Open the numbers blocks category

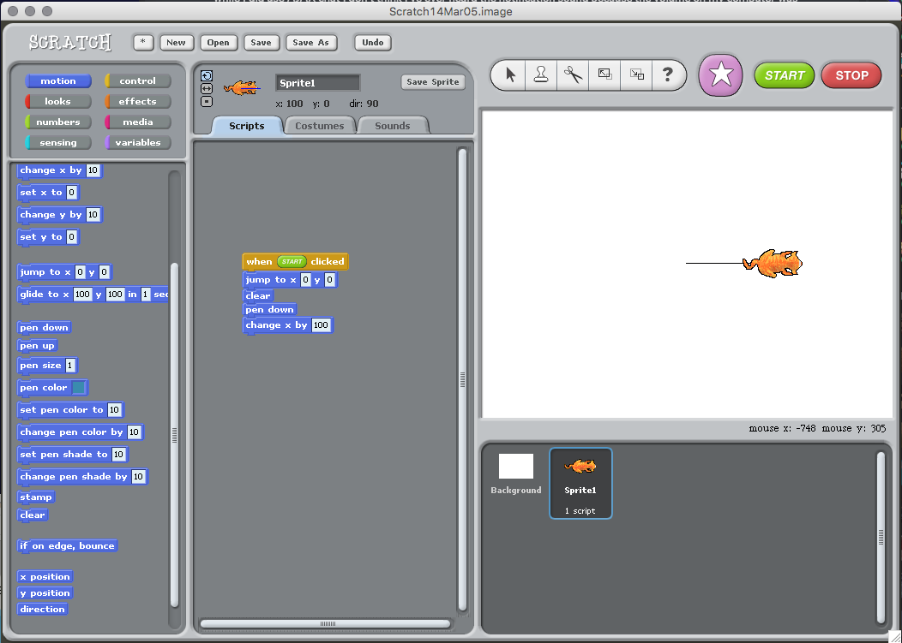[58, 122]
